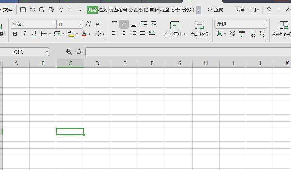
Task: Open the help question mark icon
Action: click(269, 10)
